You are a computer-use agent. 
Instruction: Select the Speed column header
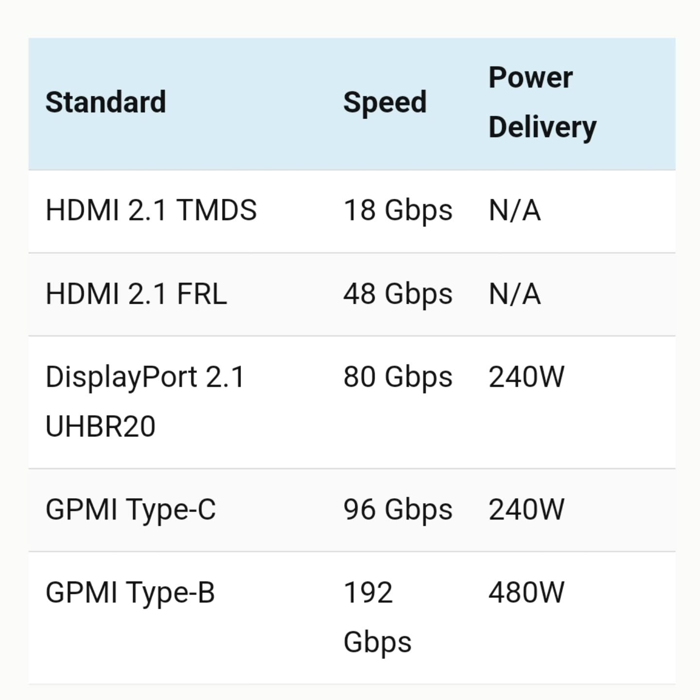(385, 103)
